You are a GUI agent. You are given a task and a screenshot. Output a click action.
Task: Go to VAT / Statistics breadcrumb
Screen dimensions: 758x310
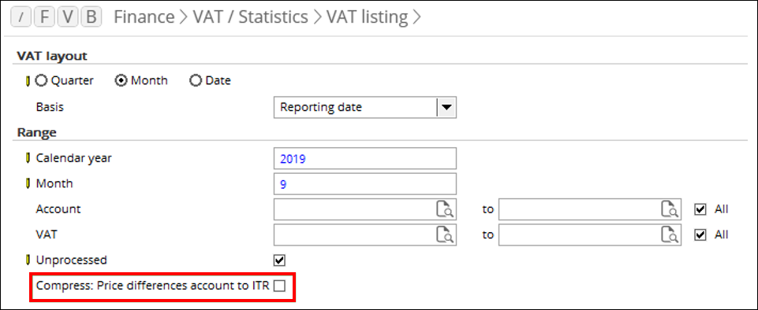(x=250, y=17)
